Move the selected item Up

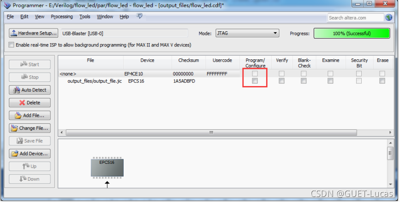30,166
